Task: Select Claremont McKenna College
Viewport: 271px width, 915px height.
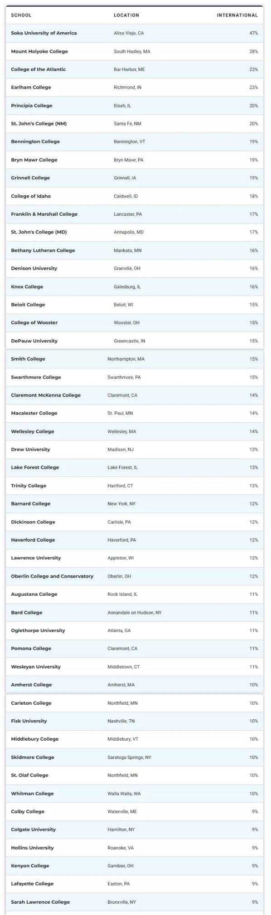Action: [46, 395]
